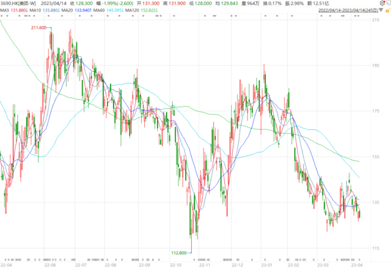
Task: Click the 3690.HK[美团-W] stock title
Action: click(x=18, y=4)
